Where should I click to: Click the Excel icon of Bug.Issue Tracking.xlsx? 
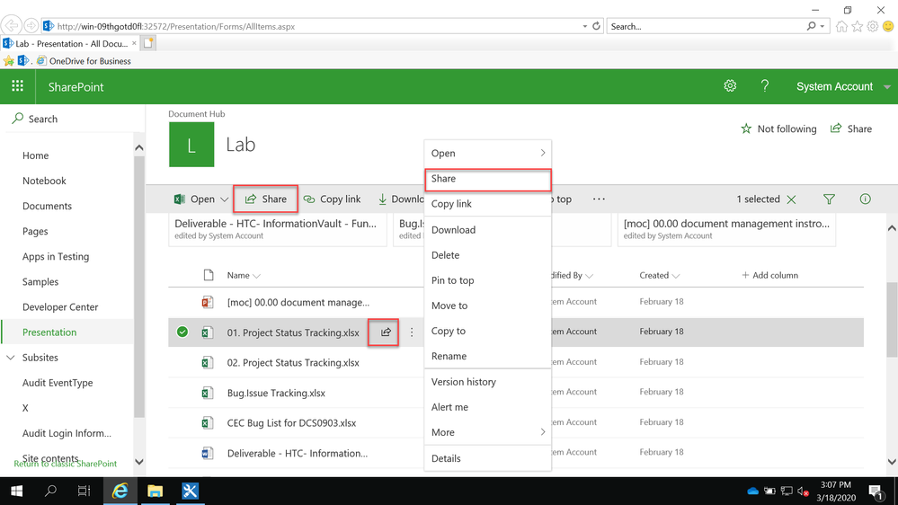208,393
